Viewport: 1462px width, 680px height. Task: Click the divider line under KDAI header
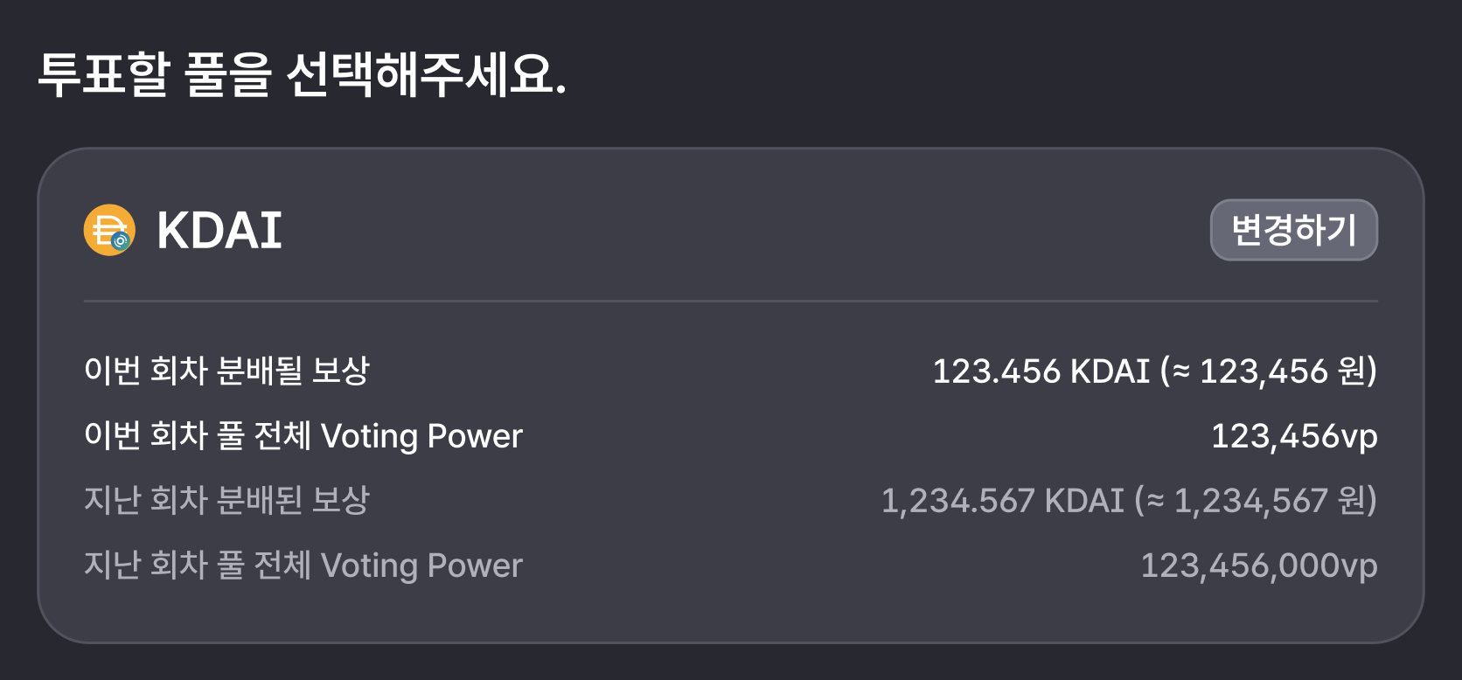(x=731, y=301)
